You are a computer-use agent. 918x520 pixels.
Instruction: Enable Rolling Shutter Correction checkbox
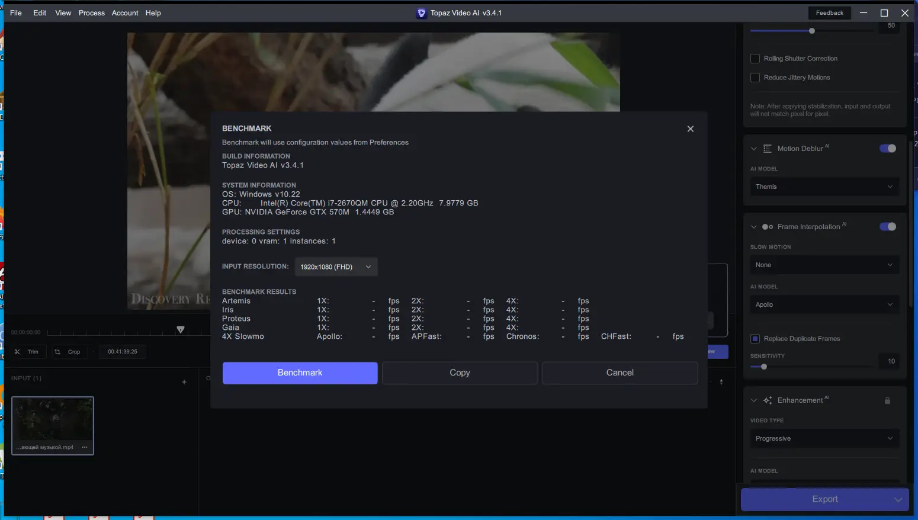[x=755, y=59]
